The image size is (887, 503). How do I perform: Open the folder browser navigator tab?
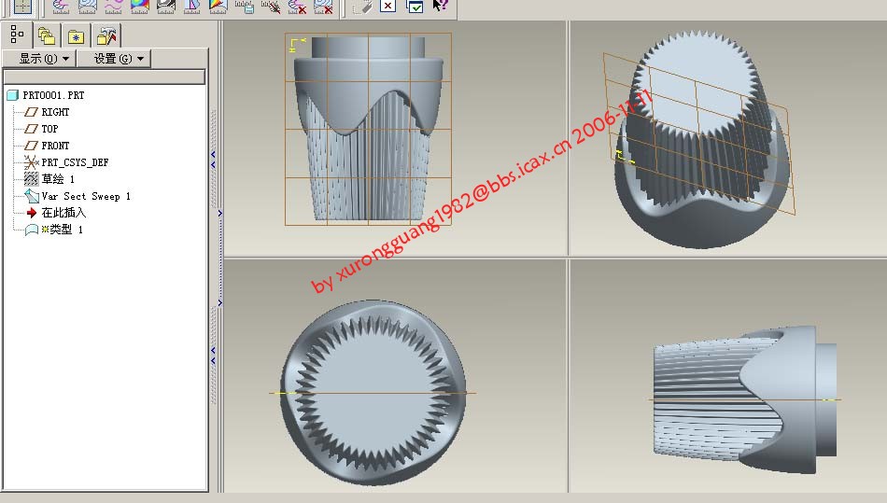pos(46,35)
